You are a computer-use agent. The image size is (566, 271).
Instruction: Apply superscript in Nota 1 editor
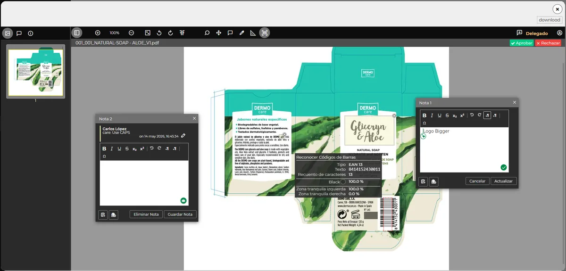coord(462,115)
